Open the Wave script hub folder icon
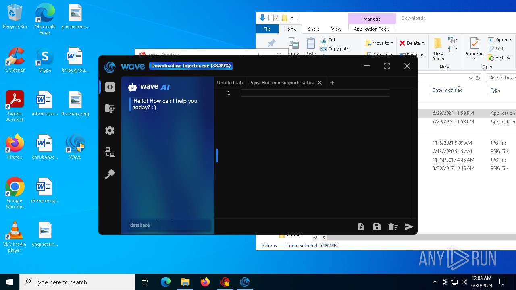This screenshot has height=290, width=516. pyautogui.click(x=110, y=108)
